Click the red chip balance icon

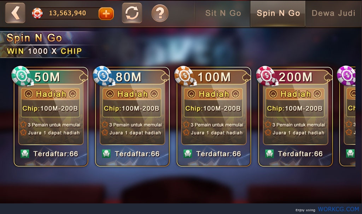point(37,13)
